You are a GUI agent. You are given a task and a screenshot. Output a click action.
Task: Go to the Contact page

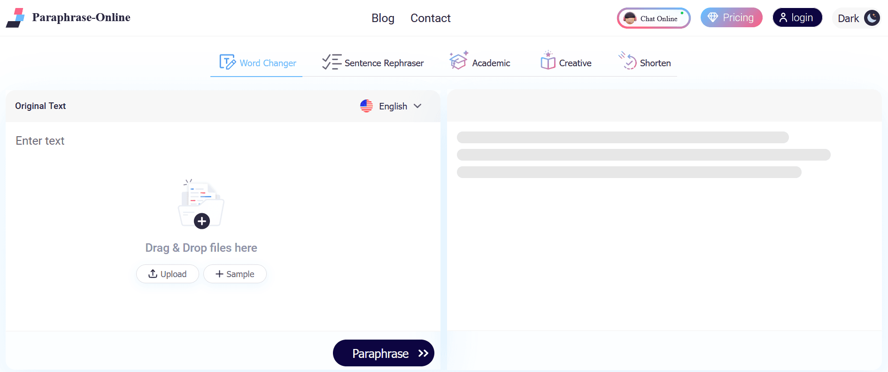[x=430, y=18]
